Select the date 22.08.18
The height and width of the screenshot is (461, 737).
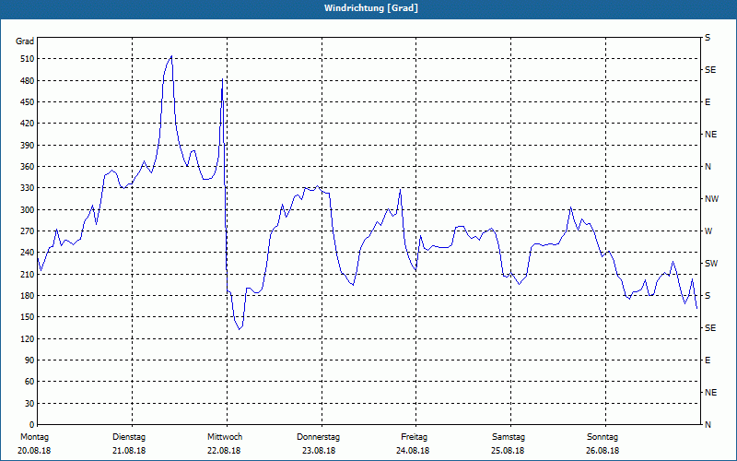pos(224,451)
